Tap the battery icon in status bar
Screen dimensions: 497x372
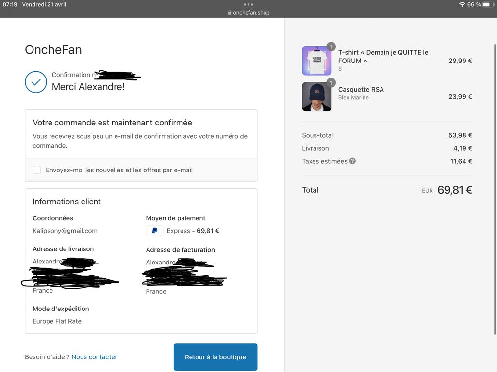[x=488, y=4]
